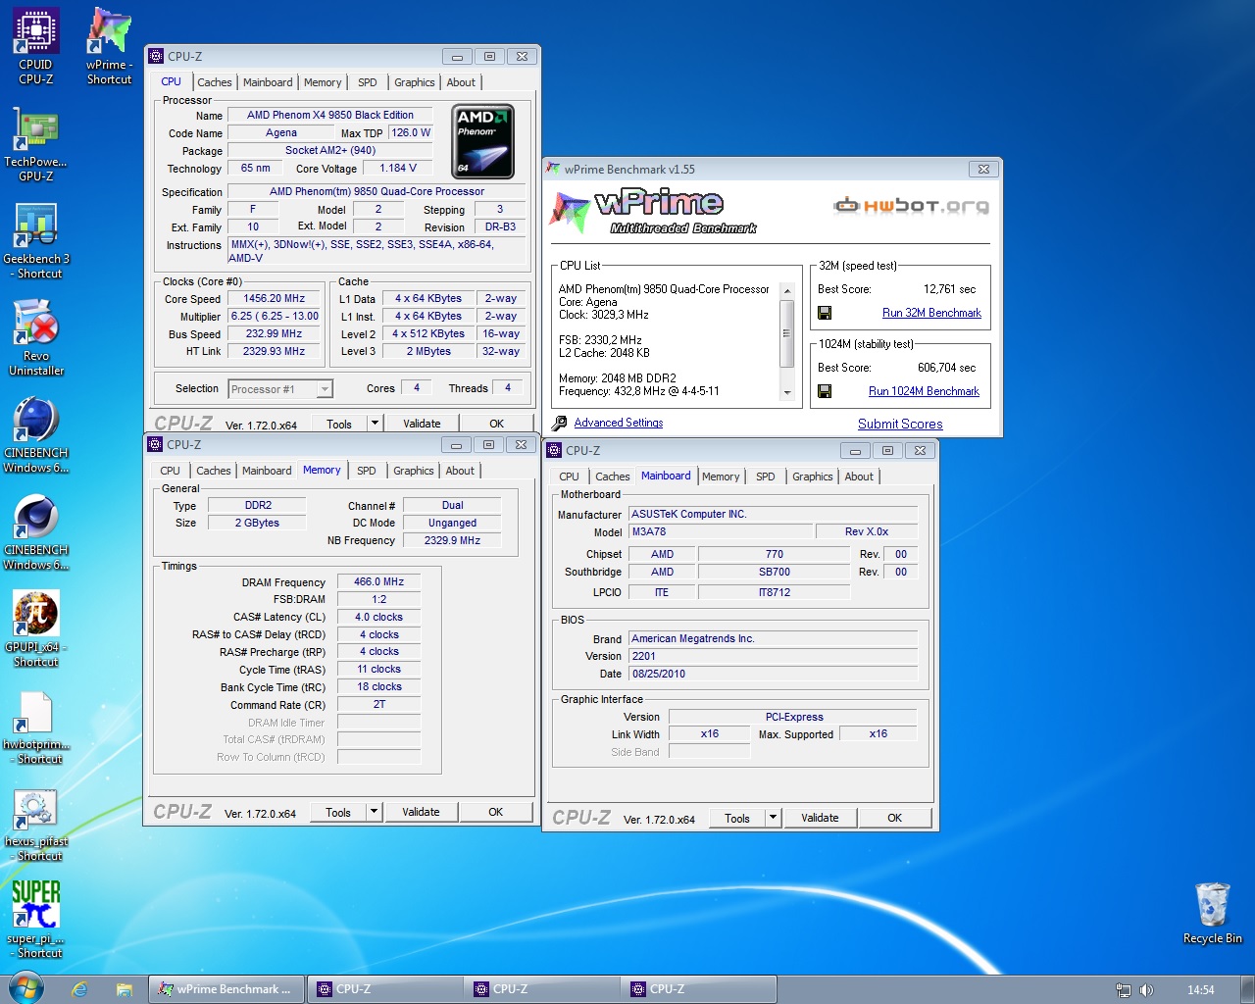
Task: Open Caches tab in Mainboard CPU-Z window
Action: [613, 477]
